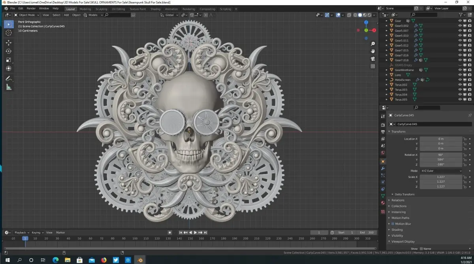Select the Measure tool
Image resolution: width=474 pixels, height=264 pixels.
(x=9, y=87)
